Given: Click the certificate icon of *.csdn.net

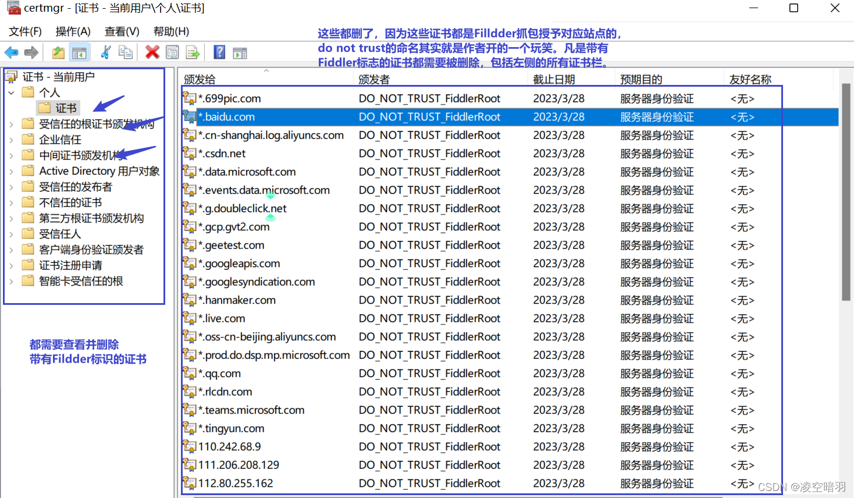Looking at the screenshot, I should tap(189, 153).
